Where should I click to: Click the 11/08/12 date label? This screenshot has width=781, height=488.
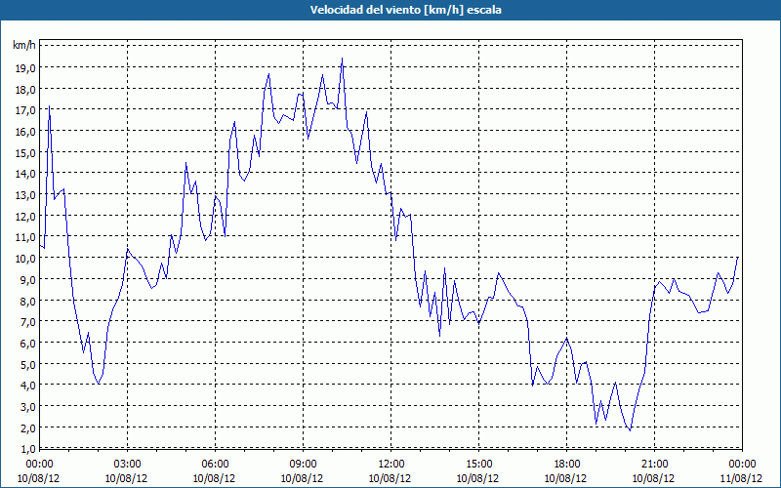tap(741, 478)
